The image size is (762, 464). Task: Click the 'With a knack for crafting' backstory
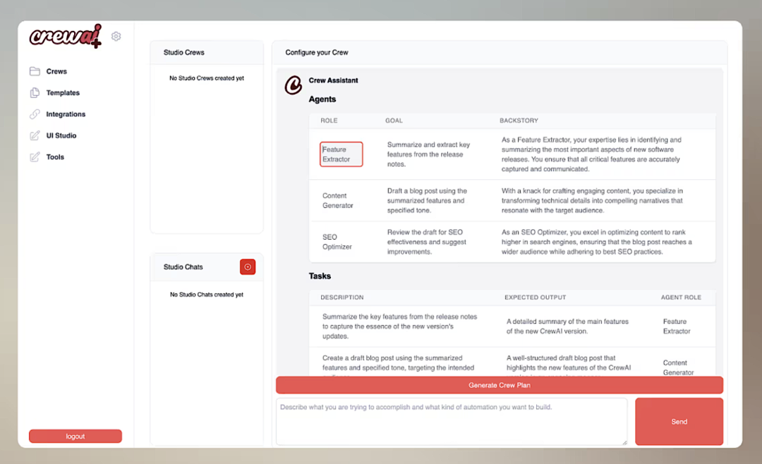(593, 201)
